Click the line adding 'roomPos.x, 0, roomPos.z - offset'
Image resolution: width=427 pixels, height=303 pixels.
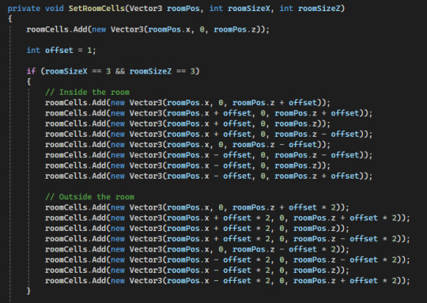tap(187, 145)
